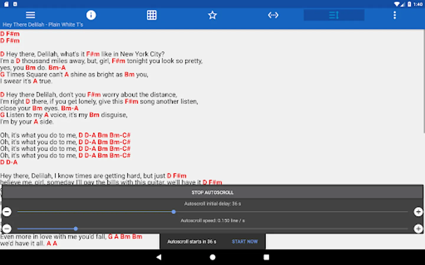Stop autoscroll with STOP AUTOSCROLL button
Image resolution: width=425 pixels, height=265 pixels.
point(212,192)
